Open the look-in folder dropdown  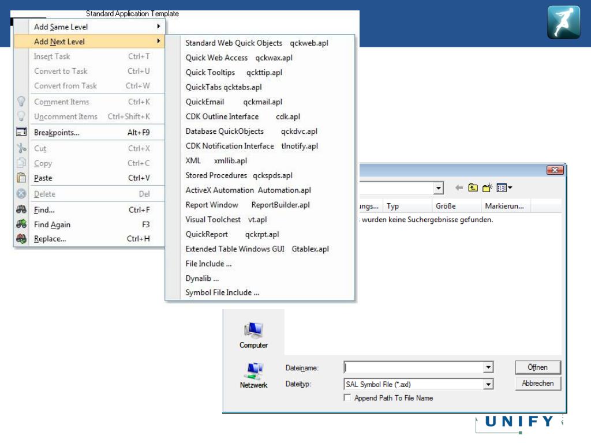[438, 187]
